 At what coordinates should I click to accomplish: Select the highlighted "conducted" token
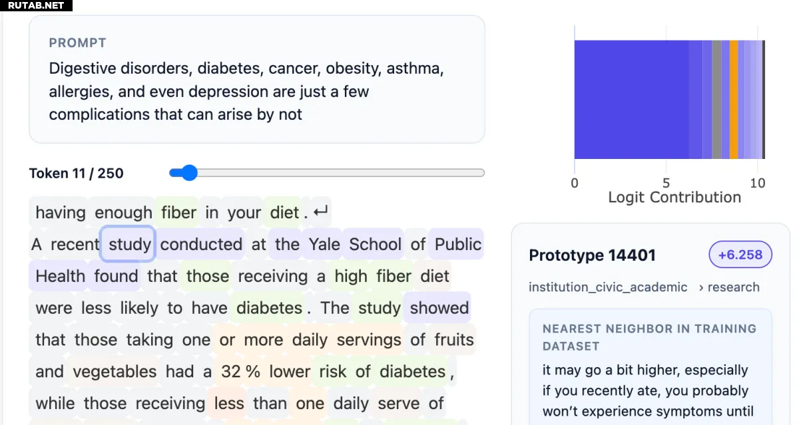pyautogui.click(x=201, y=244)
